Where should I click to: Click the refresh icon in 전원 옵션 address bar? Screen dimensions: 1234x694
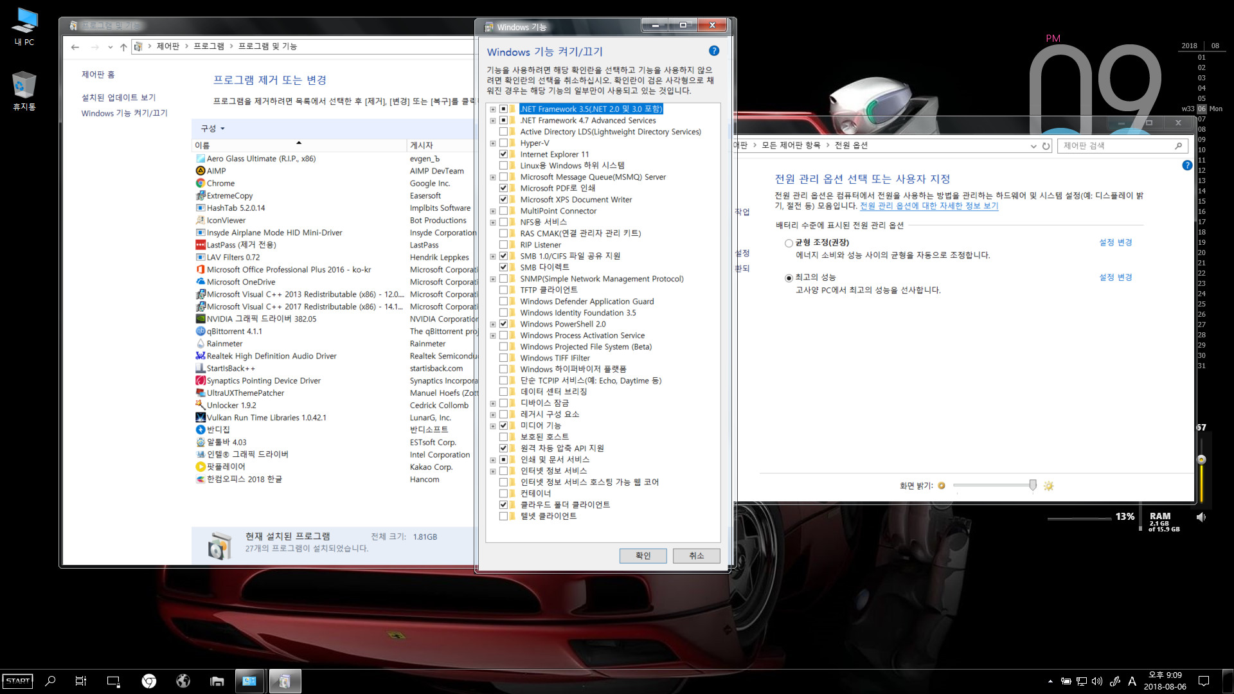tap(1046, 146)
